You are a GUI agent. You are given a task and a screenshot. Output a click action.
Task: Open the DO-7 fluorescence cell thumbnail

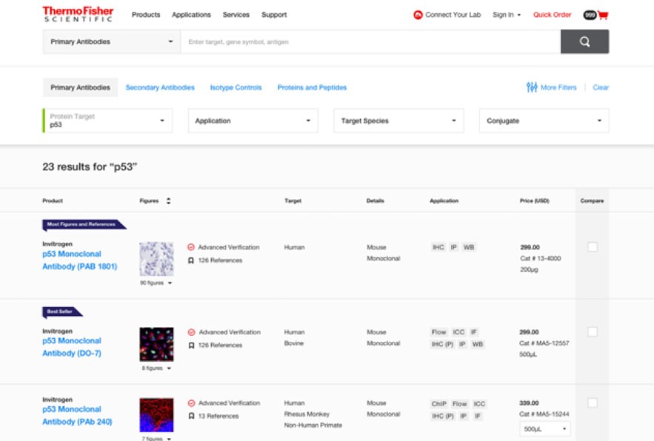pos(156,344)
